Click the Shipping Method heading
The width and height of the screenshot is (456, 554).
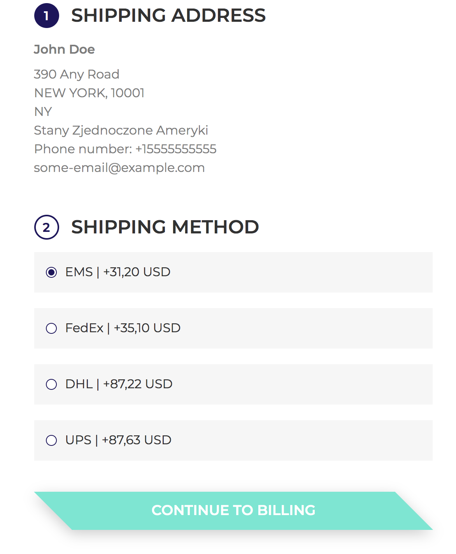[165, 227]
